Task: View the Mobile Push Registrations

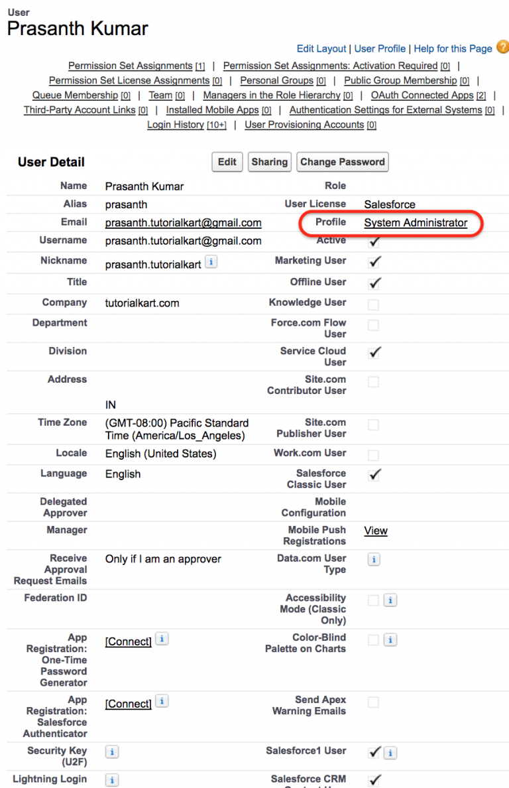Action: coord(375,531)
